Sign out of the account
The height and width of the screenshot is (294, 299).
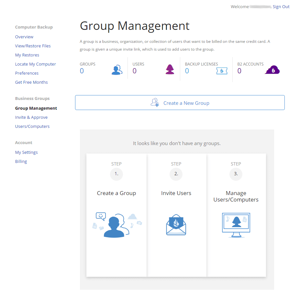(x=281, y=7)
